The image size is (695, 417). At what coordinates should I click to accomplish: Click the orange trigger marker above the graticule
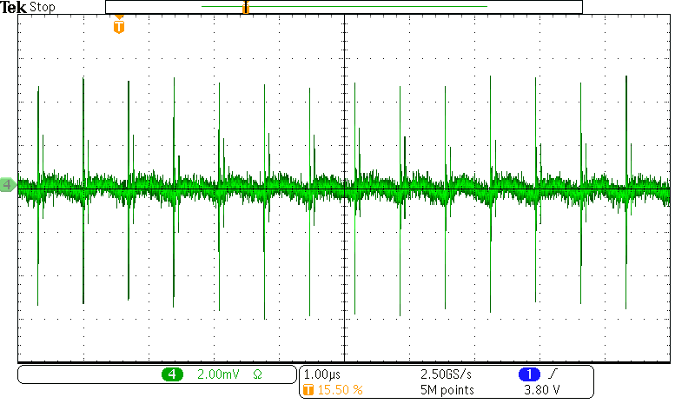[x=119, y=26]
